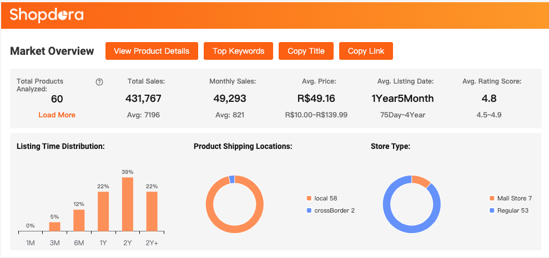This screenshot has width=549, height=258.
Task: Toggle the Mall Store legend swatch
Action: [x=492, y=198]
